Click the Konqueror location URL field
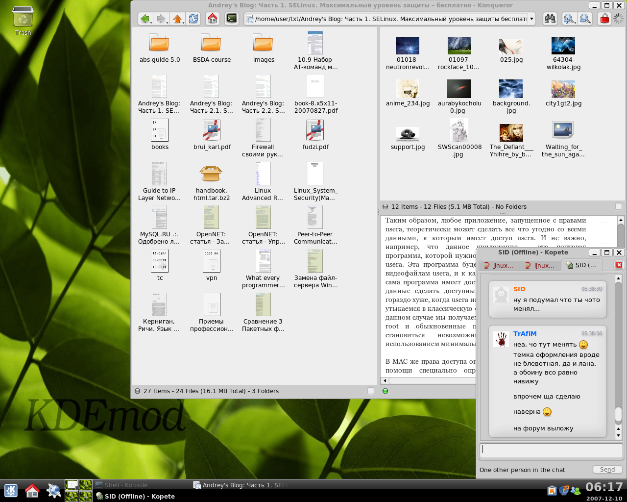The width and height of the screenshot is (627, 502). click(390, 19)
